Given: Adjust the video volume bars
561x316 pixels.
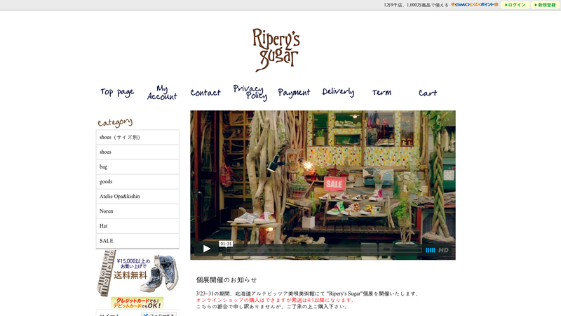Looking at the screenshot, I should (431, 250).
